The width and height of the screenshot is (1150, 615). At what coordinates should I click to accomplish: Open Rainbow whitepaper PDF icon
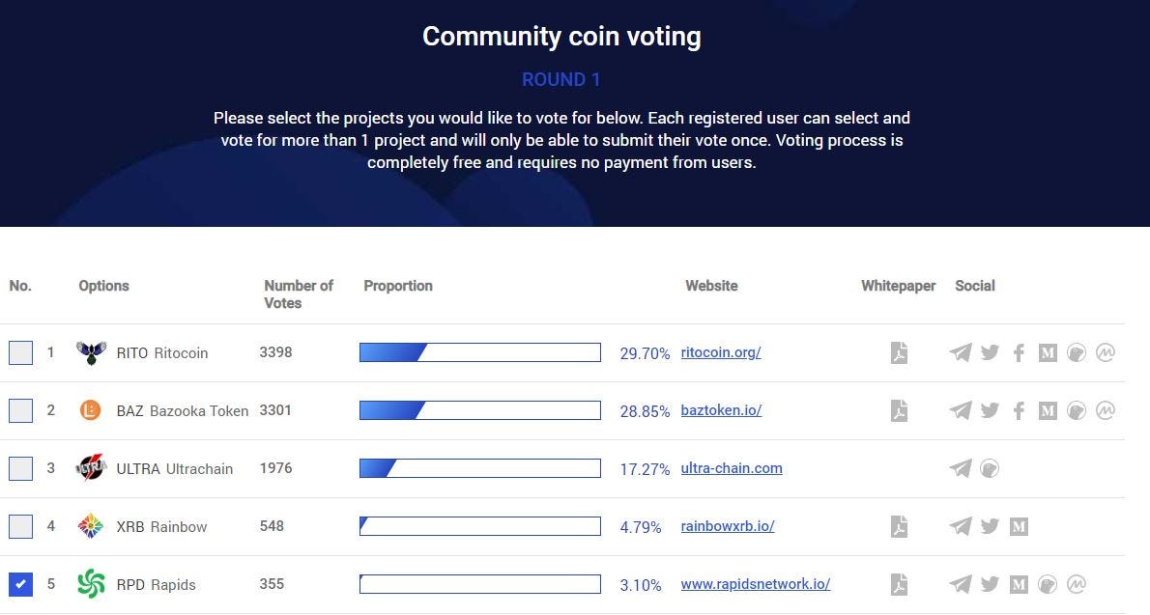(x=899, y=526)
